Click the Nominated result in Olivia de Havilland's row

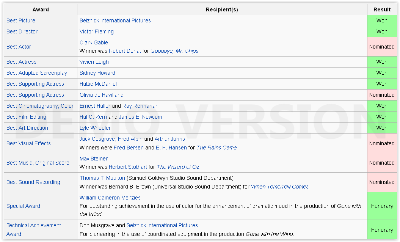point(382,95)
